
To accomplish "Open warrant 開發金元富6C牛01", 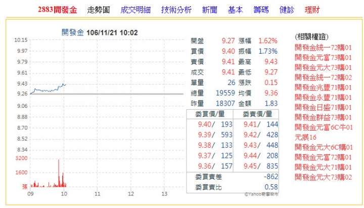I will [324, 128].
